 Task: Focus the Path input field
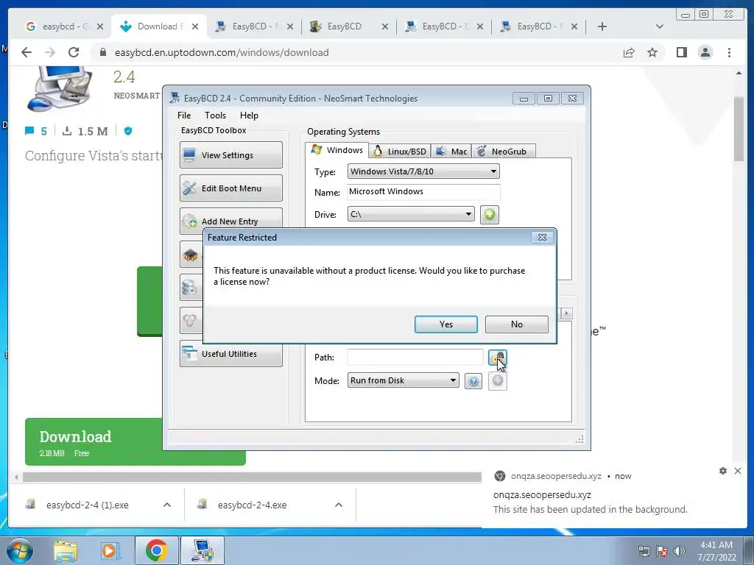click(415, 358)
